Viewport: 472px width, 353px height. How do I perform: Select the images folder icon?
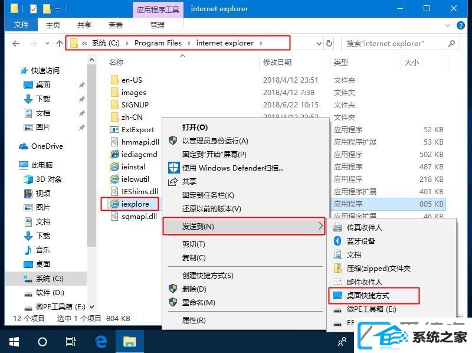click(114, 92)
